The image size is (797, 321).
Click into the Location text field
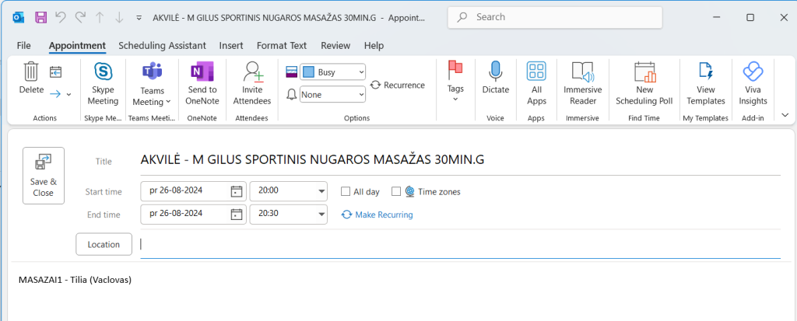tap(459, 244)
